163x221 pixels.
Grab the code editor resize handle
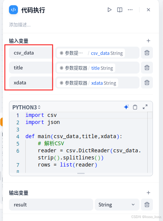tap(81, 173)
